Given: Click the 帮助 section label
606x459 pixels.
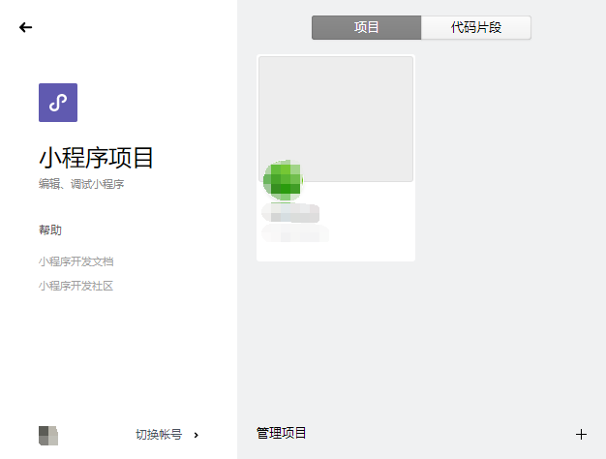Looking at the screenshot, I should coord(50,230).
